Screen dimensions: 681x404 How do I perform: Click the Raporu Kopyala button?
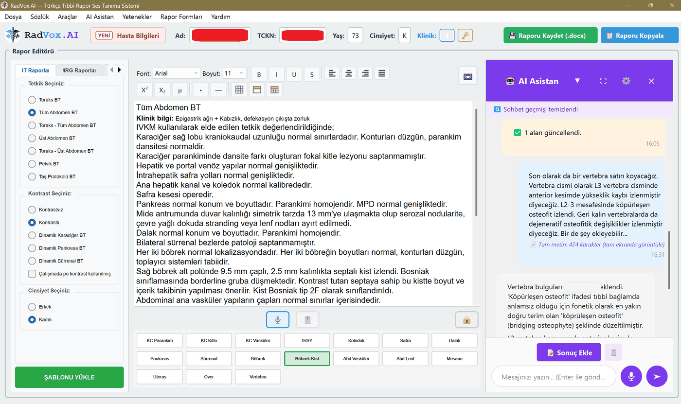coord(640,35)
